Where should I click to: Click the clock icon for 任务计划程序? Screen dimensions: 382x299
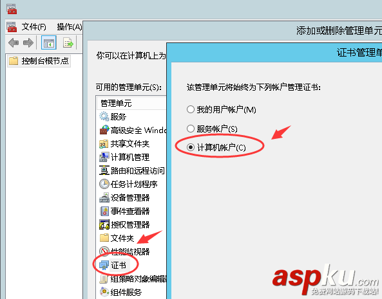pos(104,184)
